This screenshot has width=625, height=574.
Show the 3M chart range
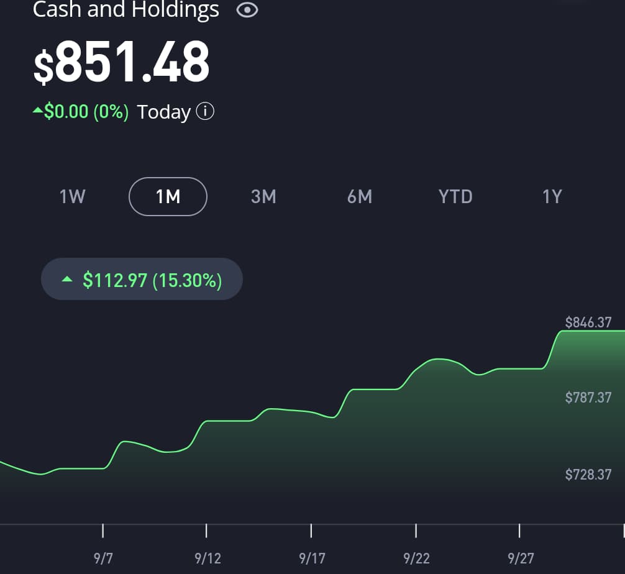click(x=263, y=197)
